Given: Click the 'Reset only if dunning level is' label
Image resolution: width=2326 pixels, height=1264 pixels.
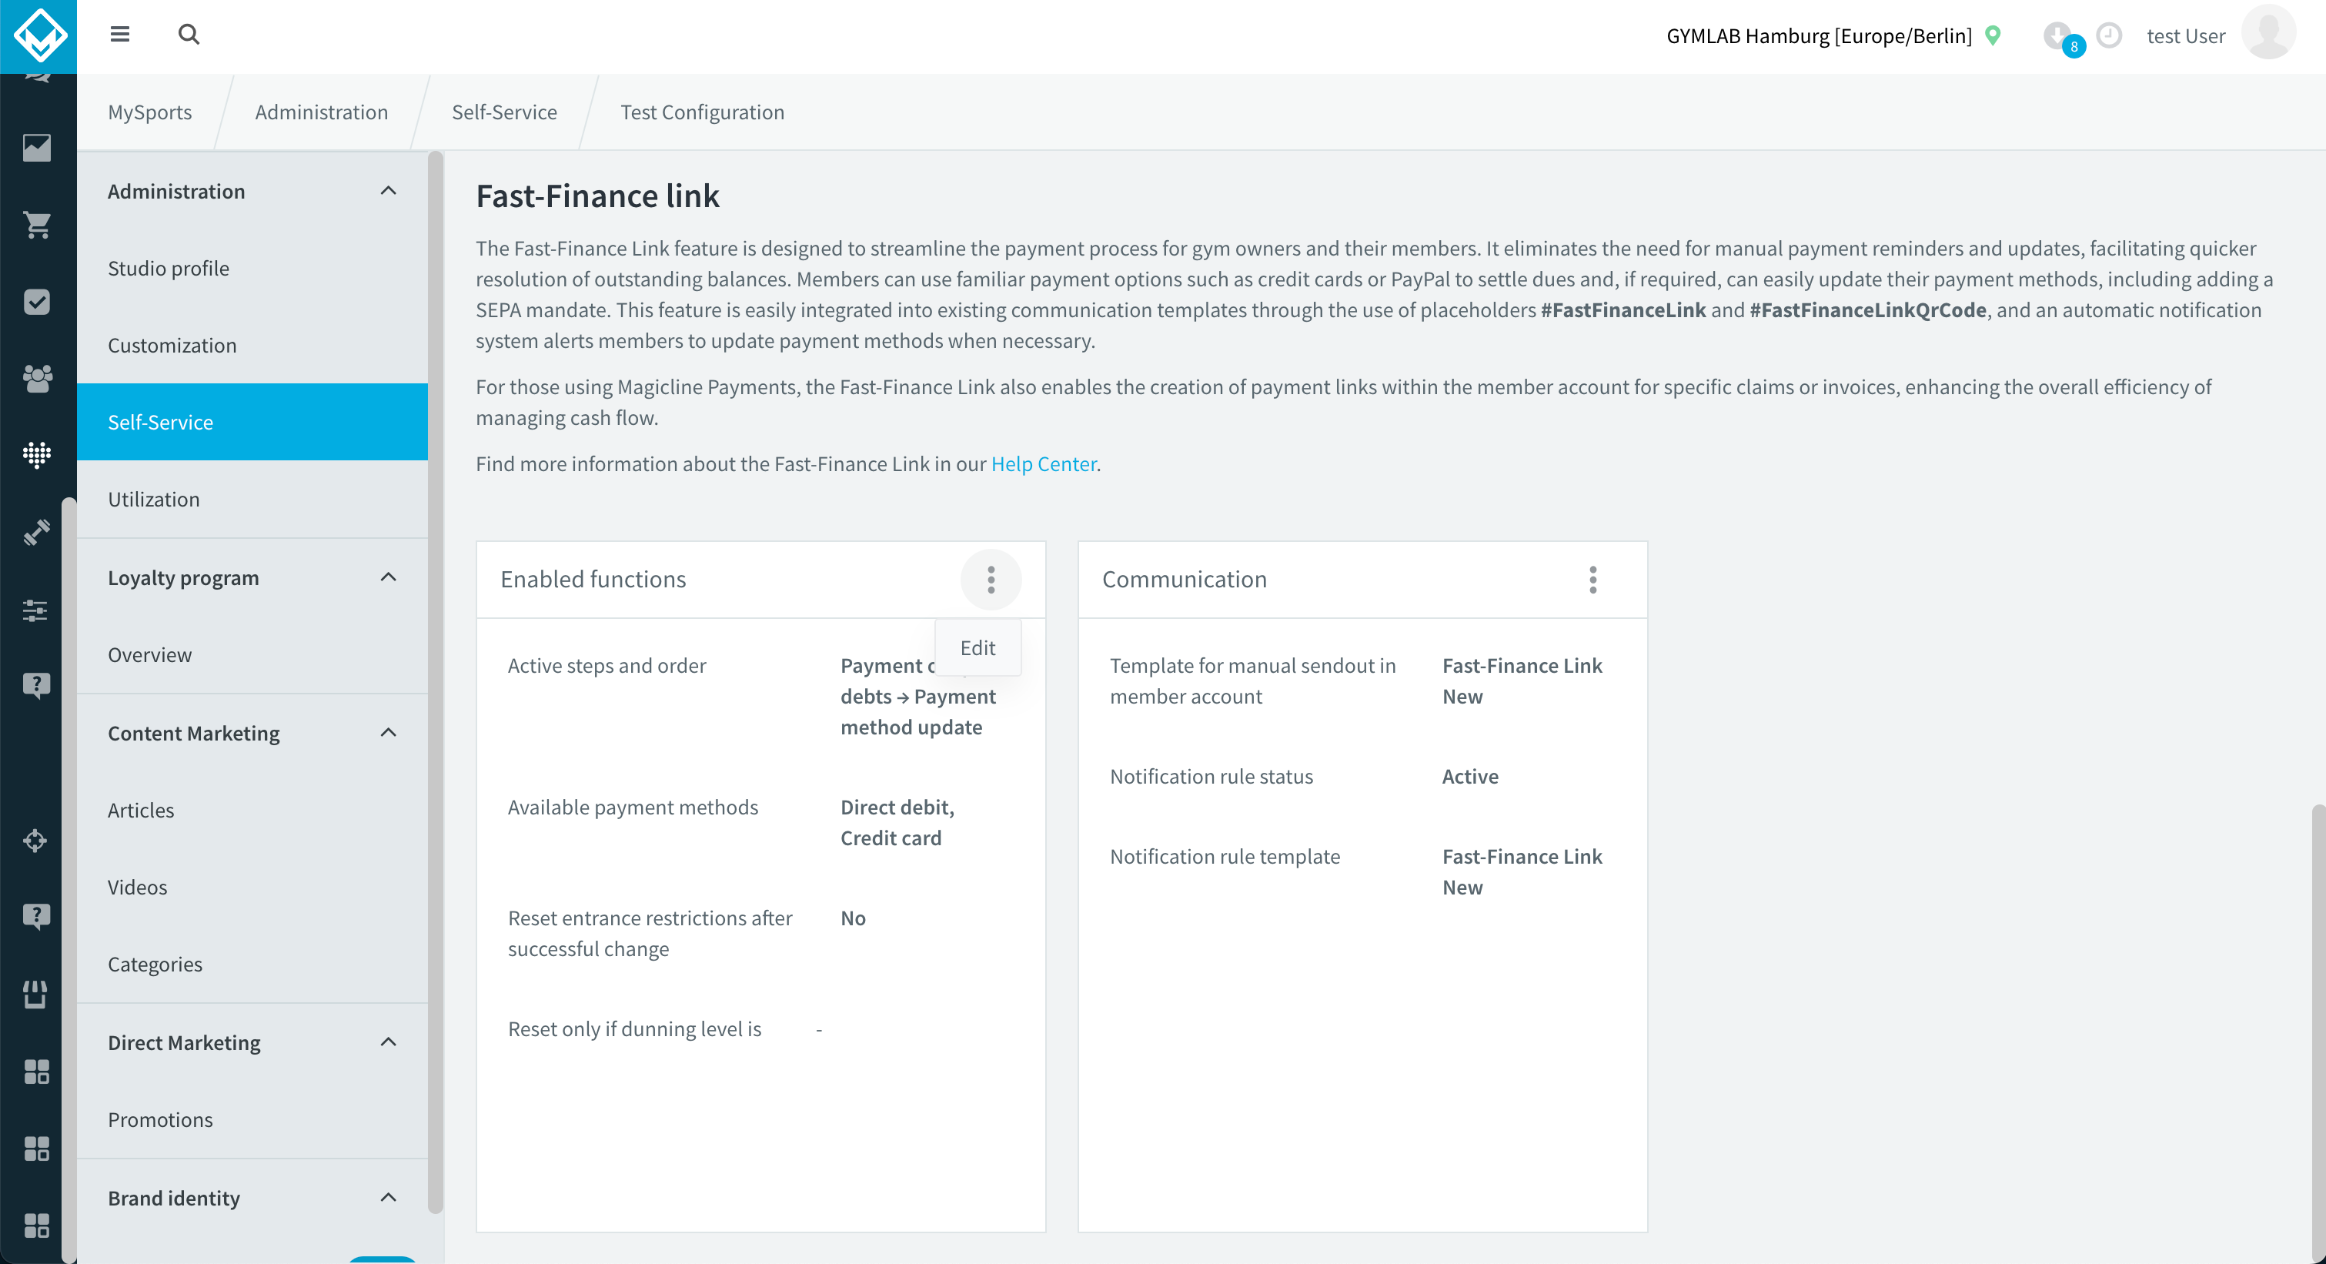Looking at the screenshot, I should point(635,1028).
